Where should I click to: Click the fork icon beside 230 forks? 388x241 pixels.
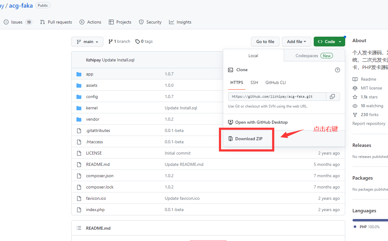[355, 115]
